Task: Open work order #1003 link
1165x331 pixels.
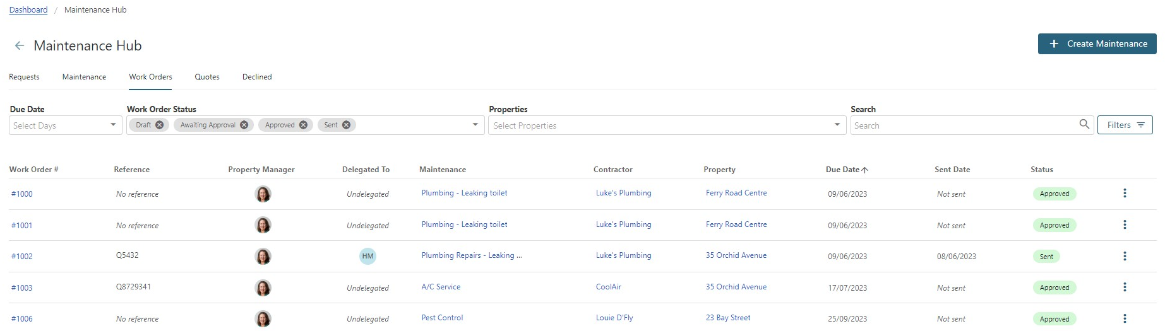Action: (x=21, y=287)
